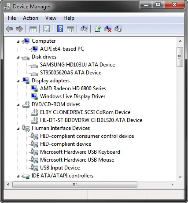This screenshot has width=188, height=203.
Task: Collapse the Disk drives category
Action: (x=18, y=57)
